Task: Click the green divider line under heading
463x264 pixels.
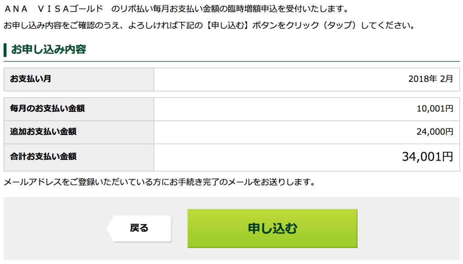Action: click(231, 62)
